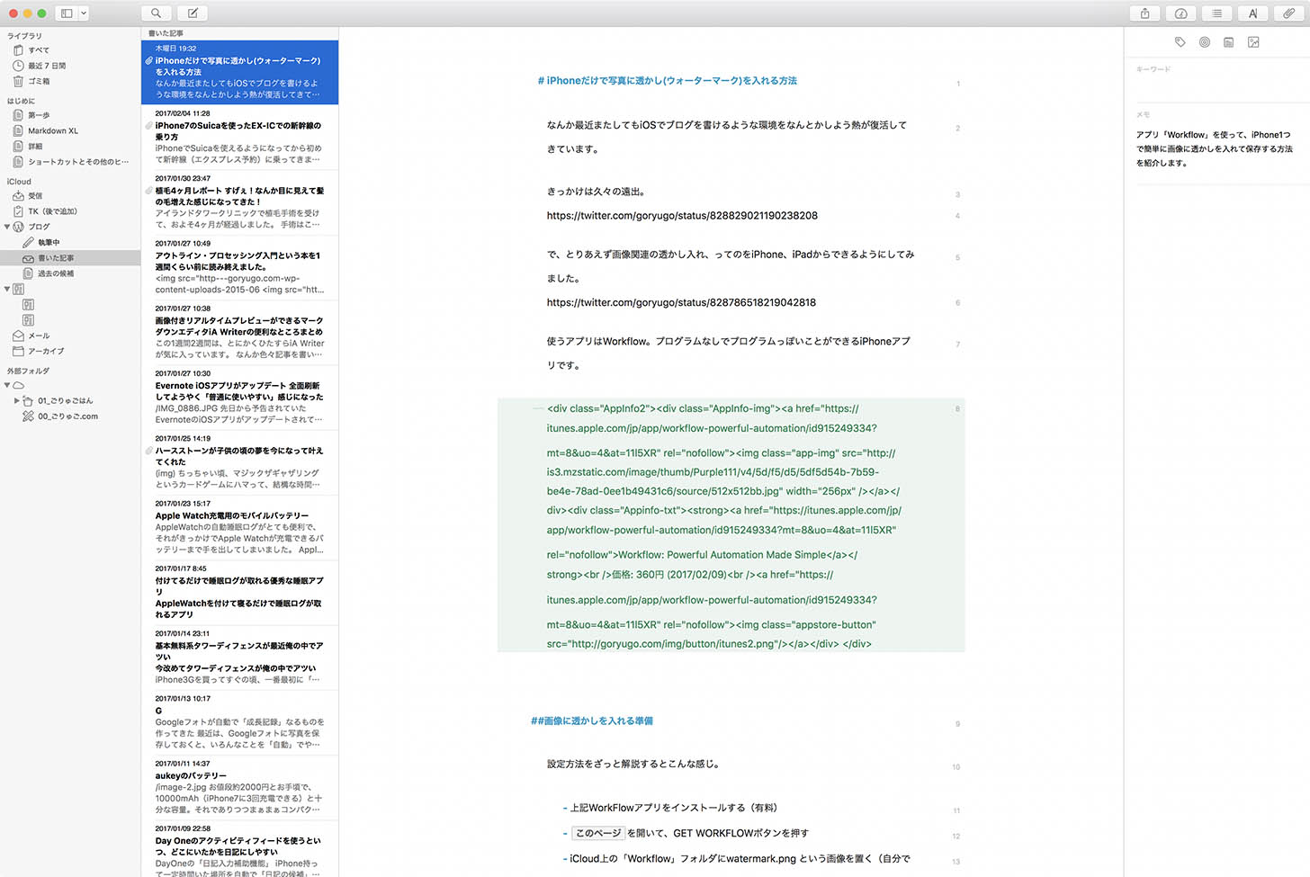1310x877 pixels.
Task: Open the ゴミ箱 trash in the library
Action: click(39, 81)
